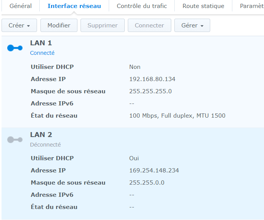The height and width of the screenshot is (220, 264).
Task: Select the Interface réseau tab
Action: pos(74,6)
